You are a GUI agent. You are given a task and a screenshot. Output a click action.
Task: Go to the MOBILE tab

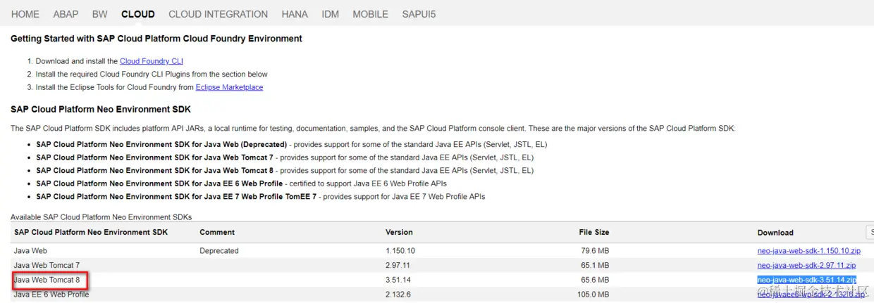(370, 14)
